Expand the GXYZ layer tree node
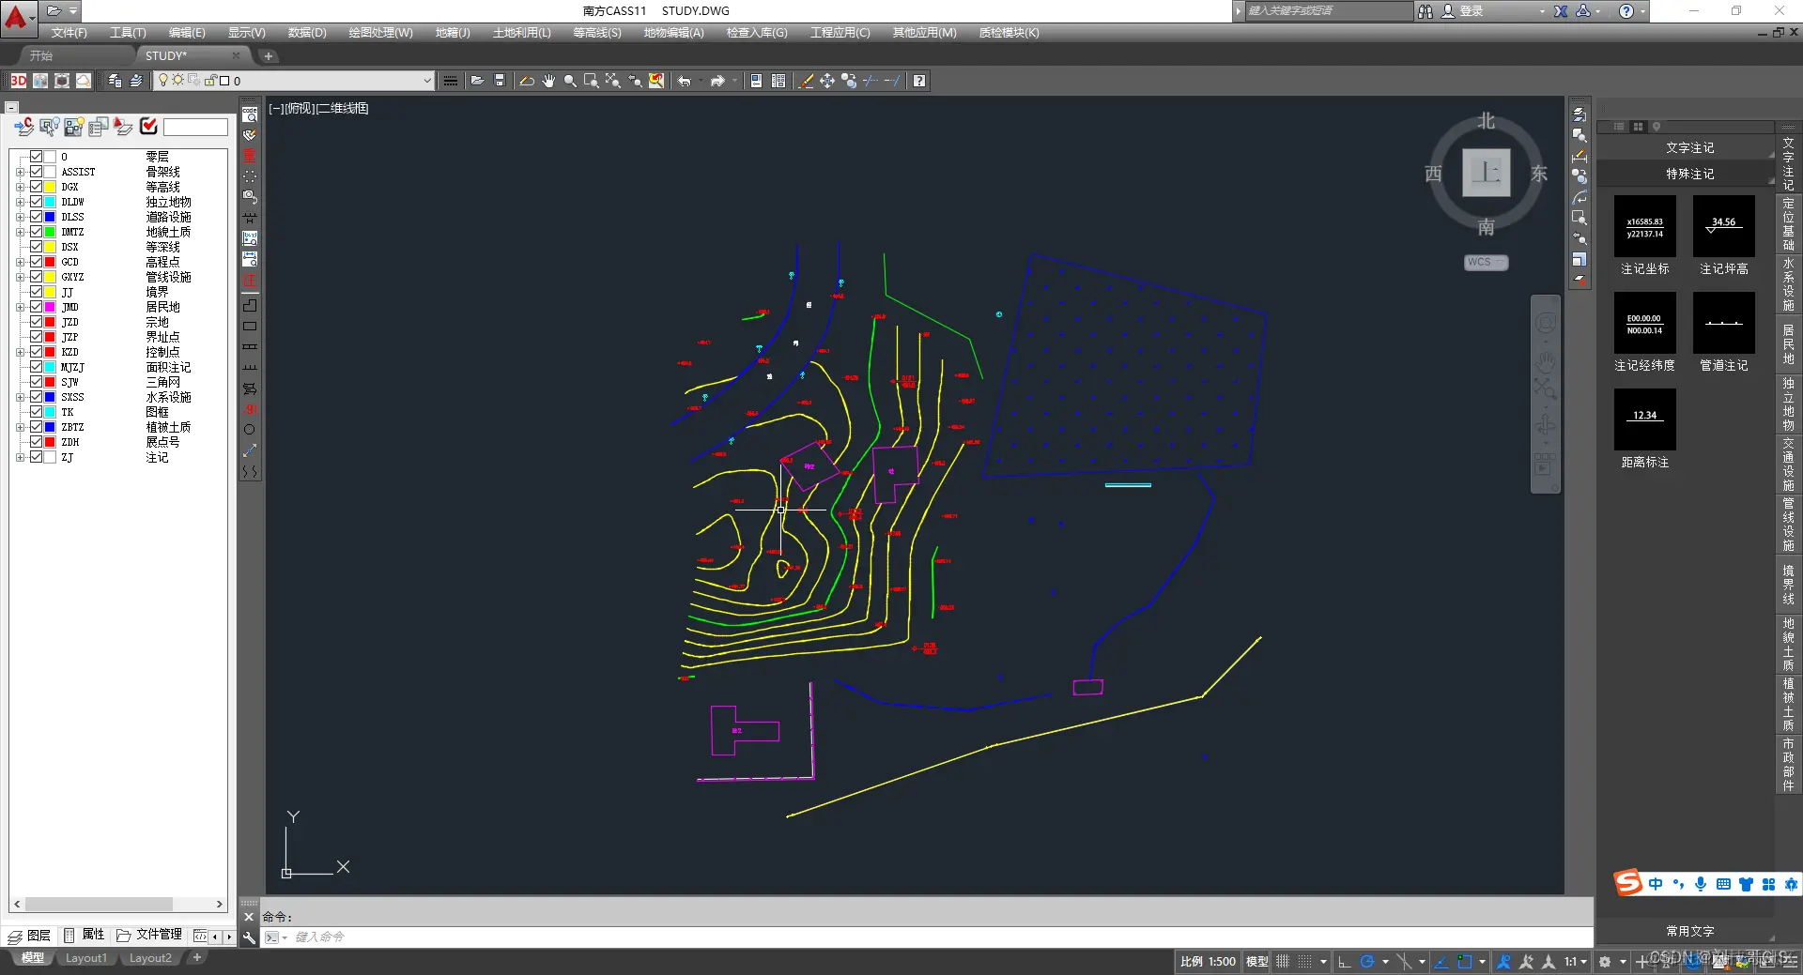Viewport: 1803px width, 975px height. tap(20, 277)
